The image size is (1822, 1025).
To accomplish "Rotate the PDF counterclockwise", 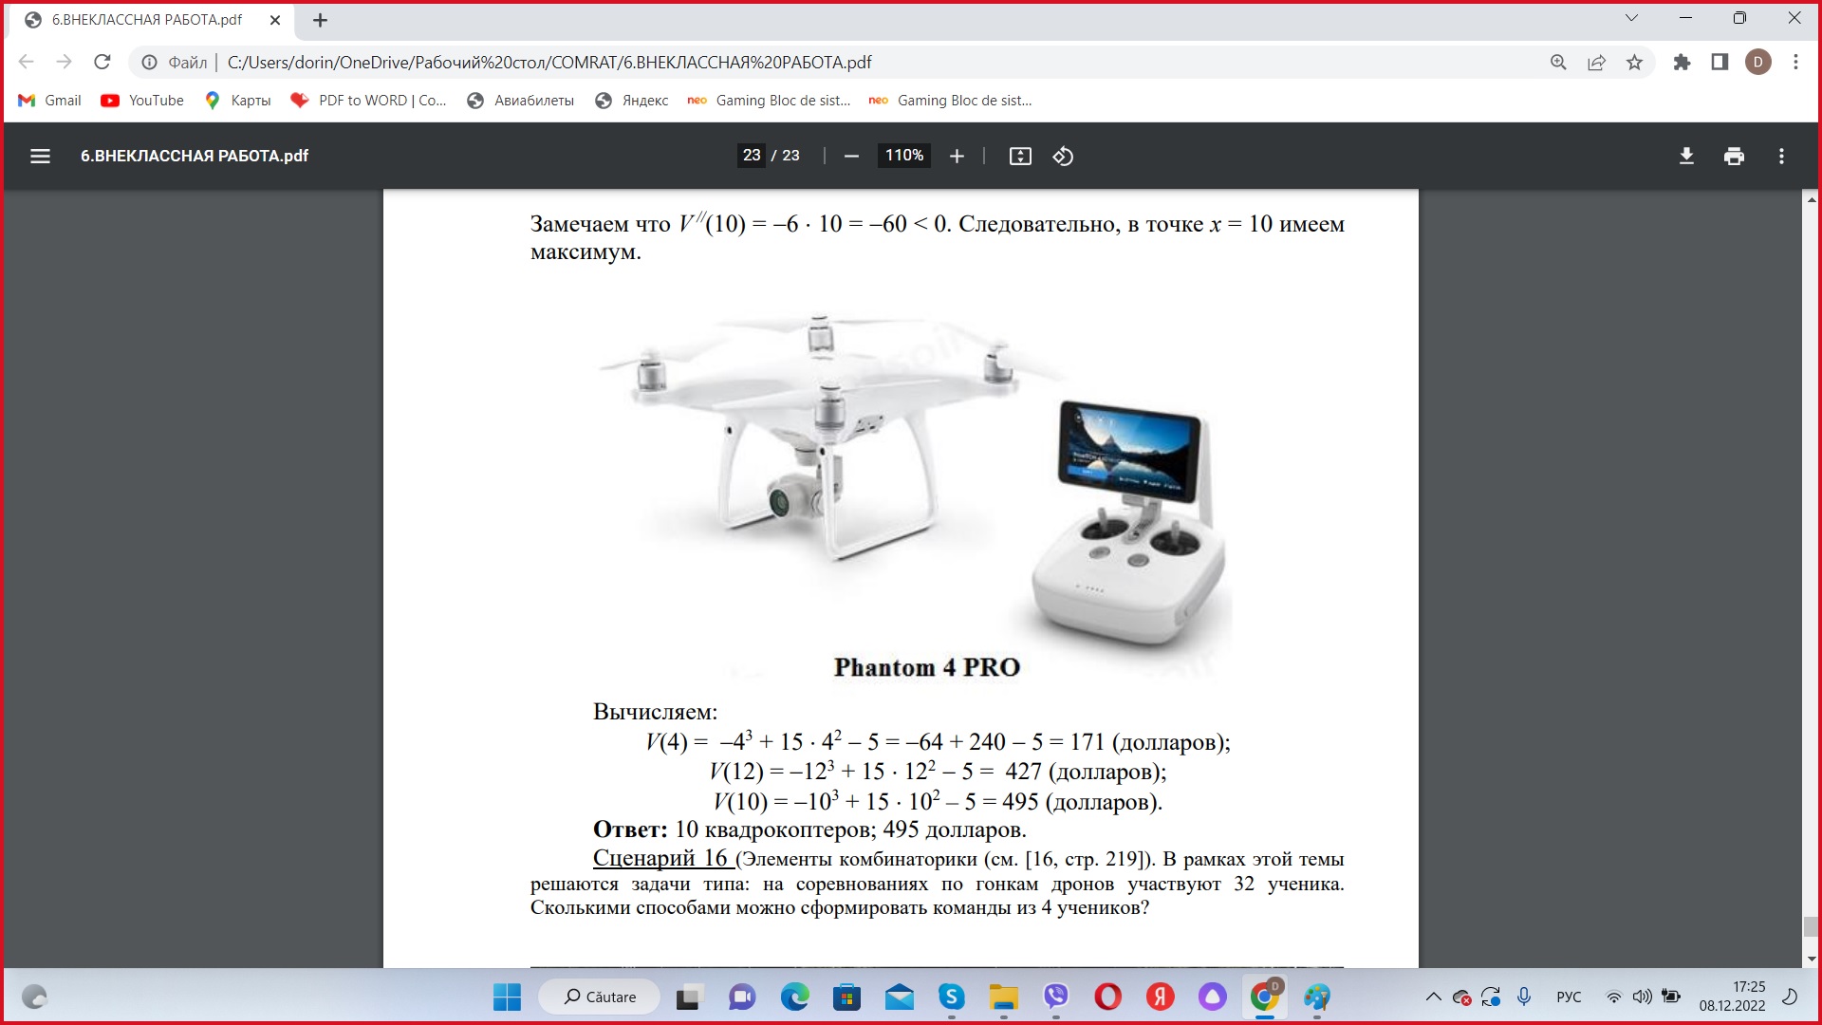I will coord(1063,157).
